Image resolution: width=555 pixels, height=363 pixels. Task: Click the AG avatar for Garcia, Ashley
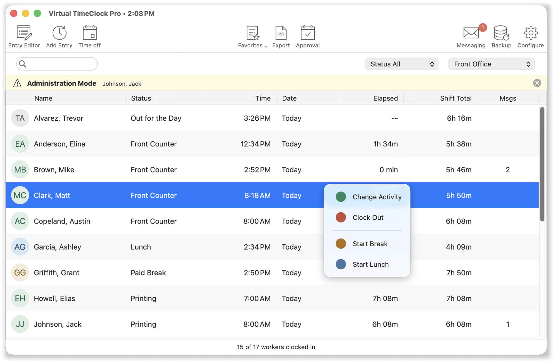[20, 247]
